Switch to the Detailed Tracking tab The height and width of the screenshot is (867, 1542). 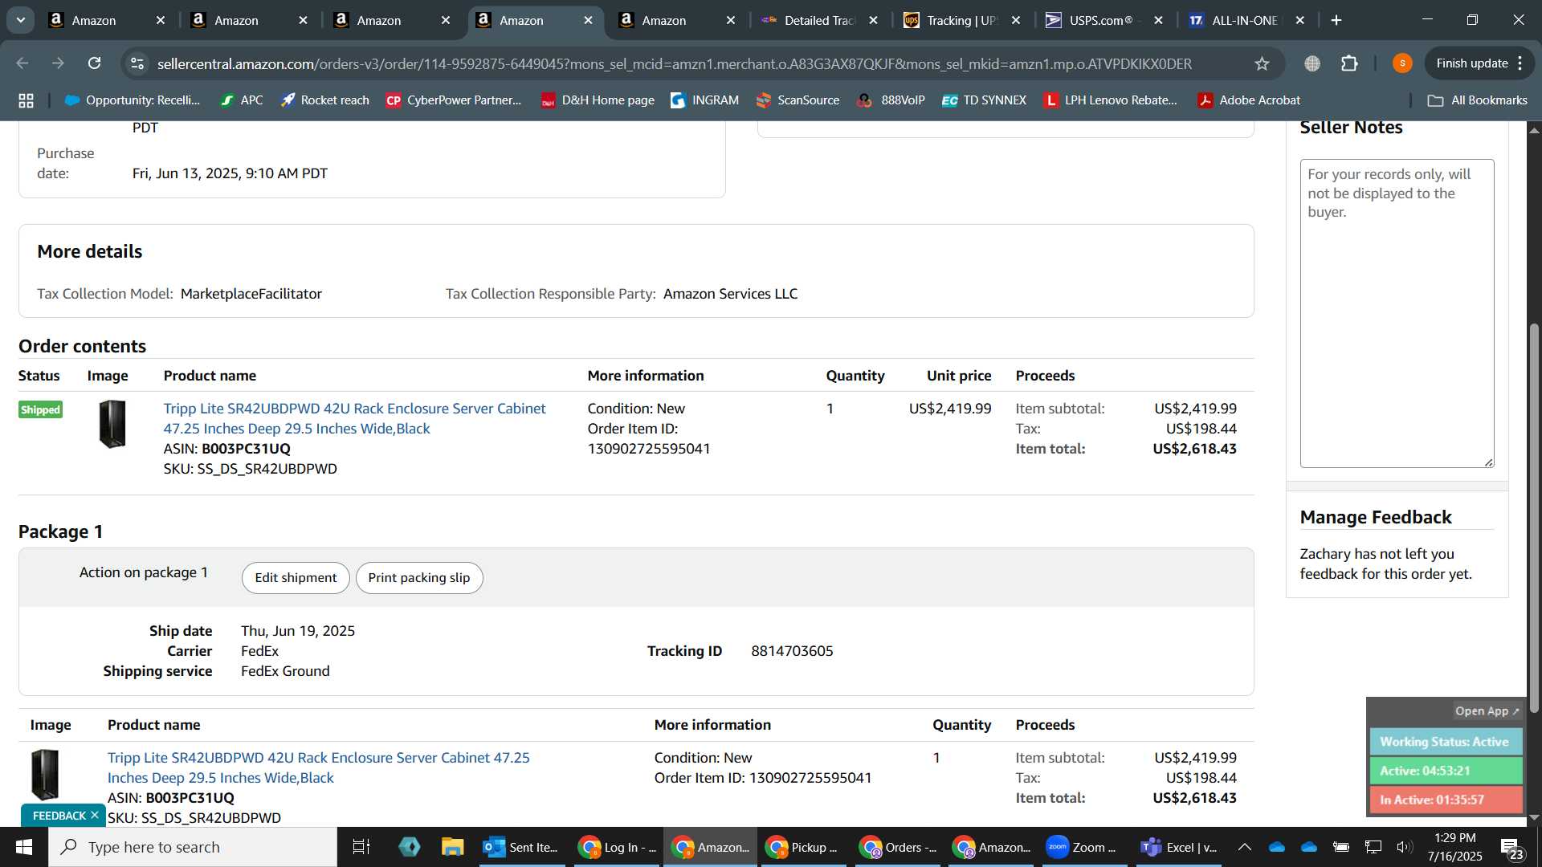point(819,20)
